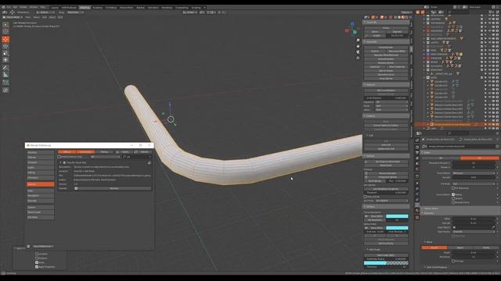Viewport: 501px width, 281px height.
Task: Click the Blender logo in top menu bar
Action: pos(2,7)
